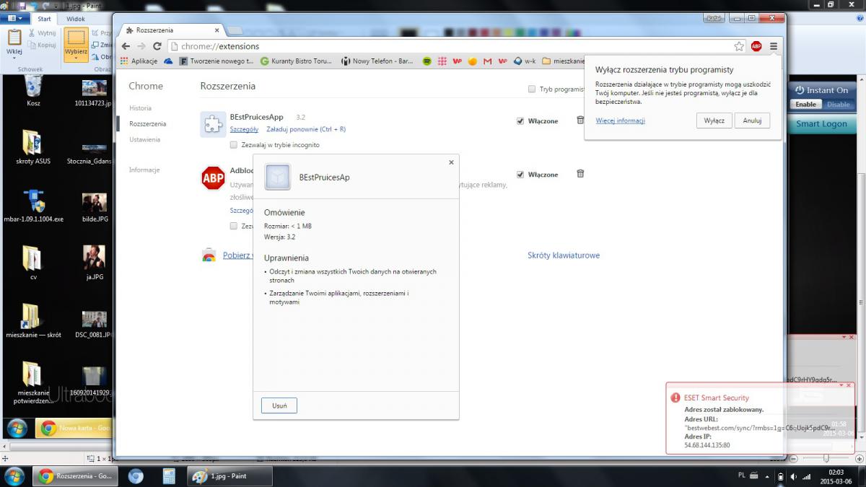866x487 pixels.
Task: Open the Tworzenie nowego t... bookmark
Action: pos(216,61)
